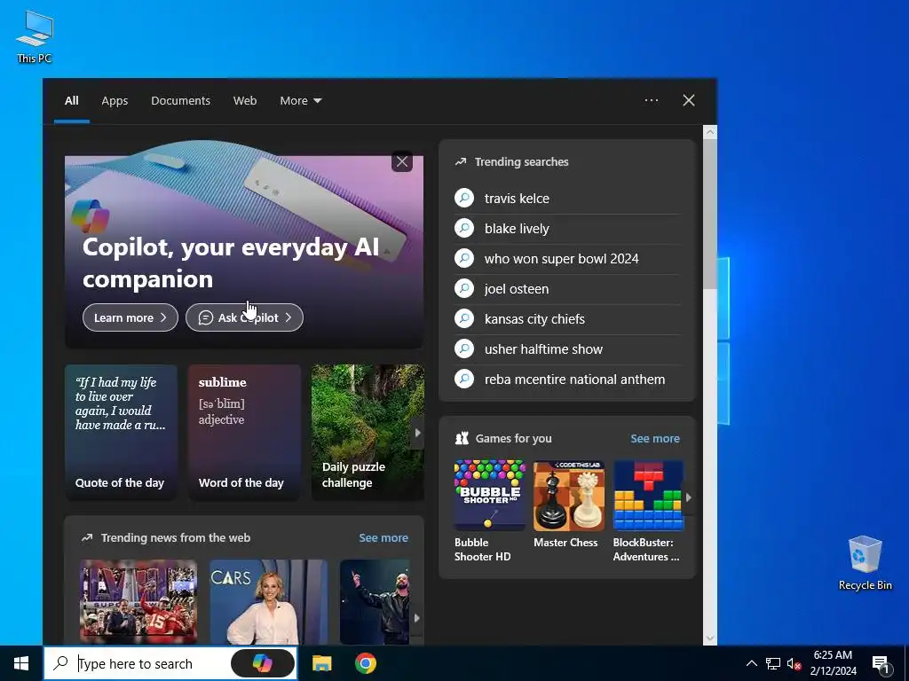The height and width of the screenshot is (681, 909).
Task: Dismiss the Copilot banner card
Action: click(x=402, y=161)
